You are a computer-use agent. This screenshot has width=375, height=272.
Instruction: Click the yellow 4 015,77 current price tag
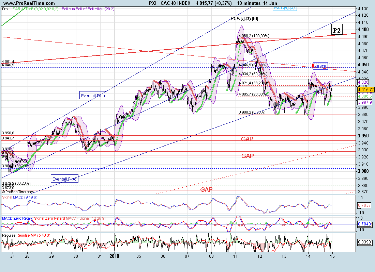click(366, 90)
